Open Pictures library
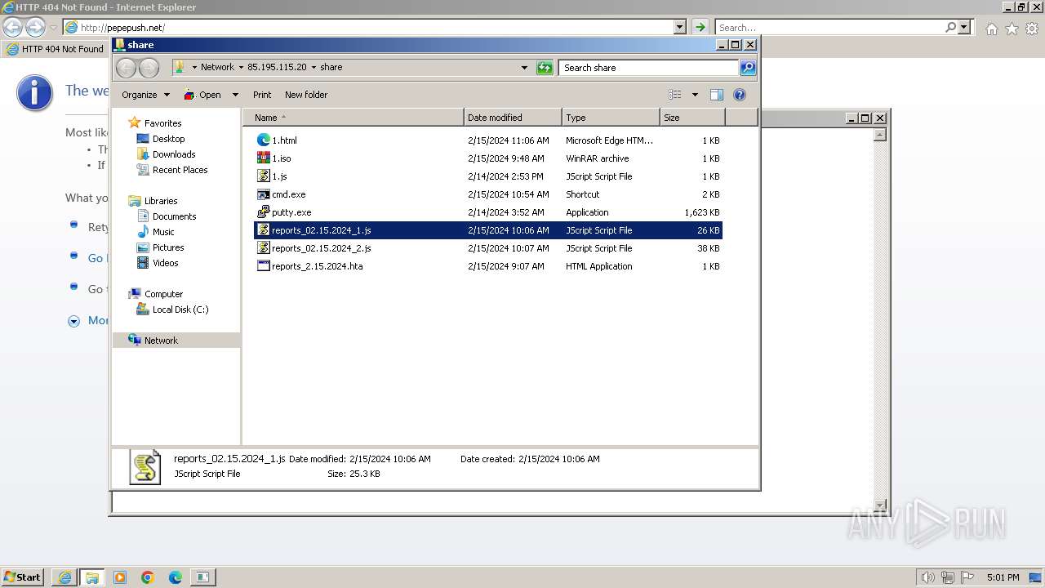This screenshot has width=1045, height=588. click(168, 247)
